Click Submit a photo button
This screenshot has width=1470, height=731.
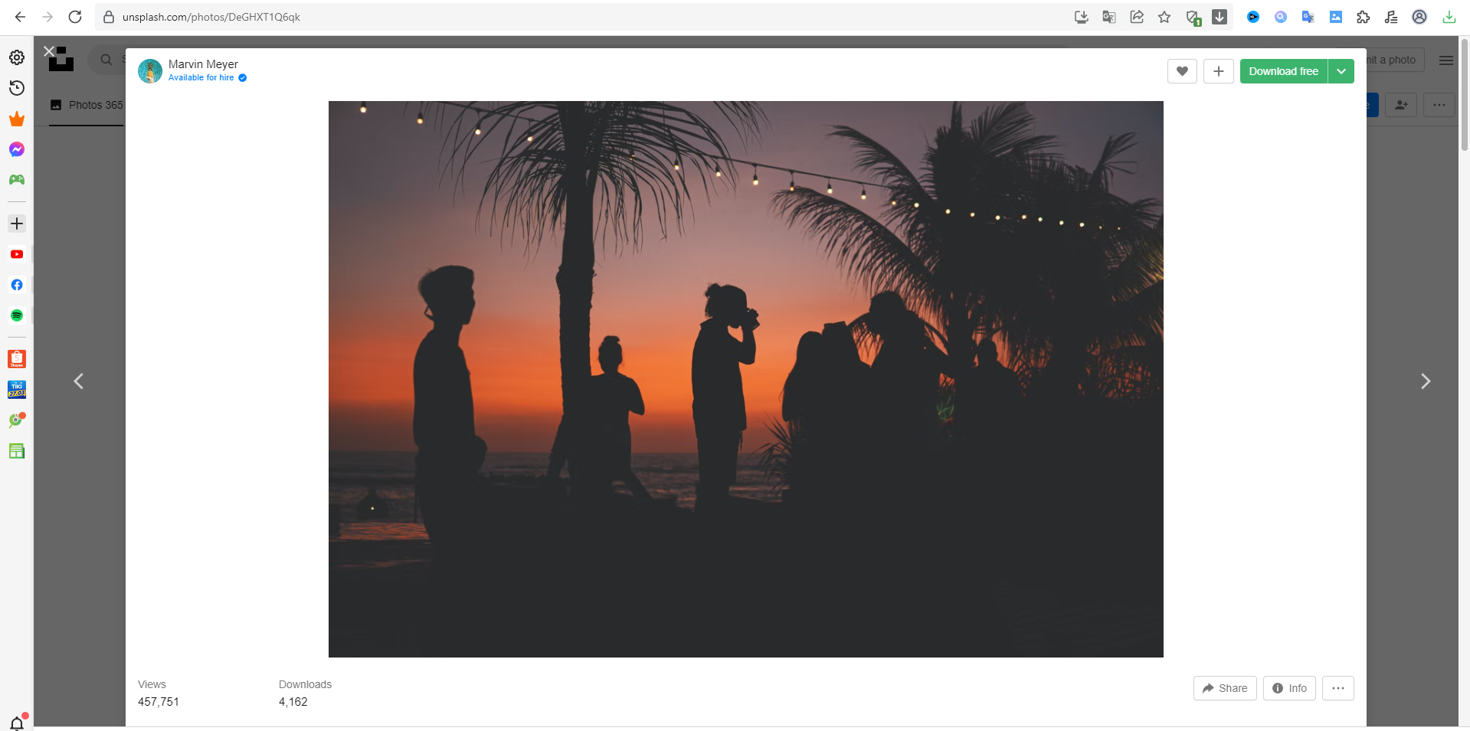(1396, 60)
